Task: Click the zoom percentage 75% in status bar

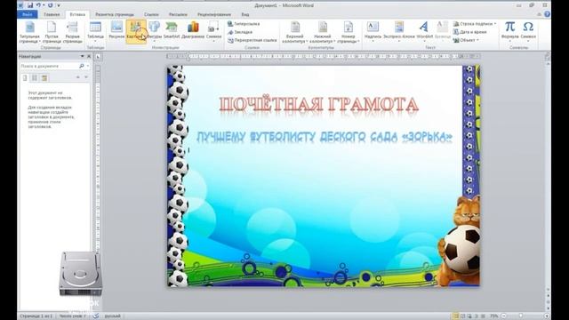Action: (494, 316)
